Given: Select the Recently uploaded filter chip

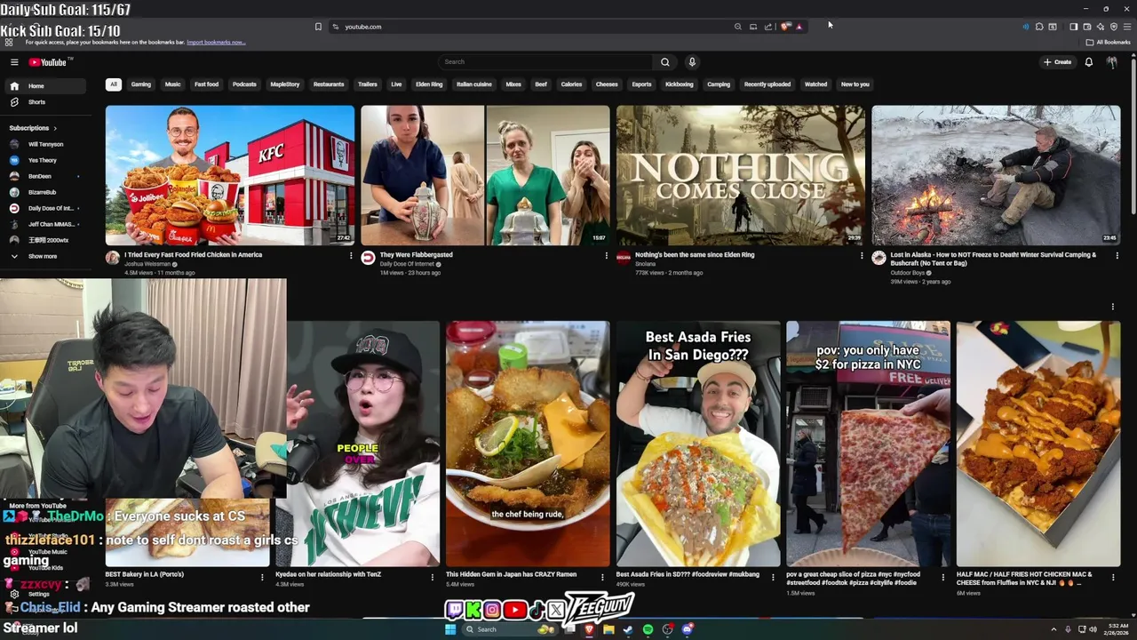Looking at the screenshot, I should (767, 84).
